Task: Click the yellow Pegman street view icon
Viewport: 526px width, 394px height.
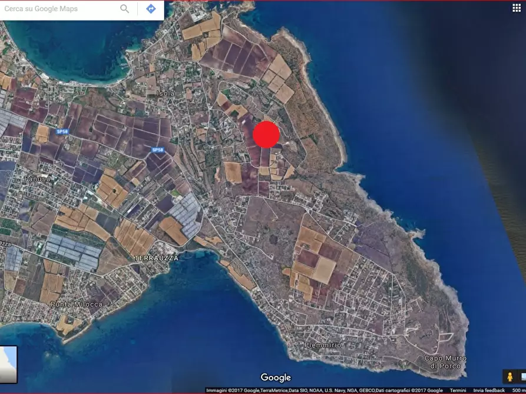Action: pyautogui.click(x=510, y=376)
